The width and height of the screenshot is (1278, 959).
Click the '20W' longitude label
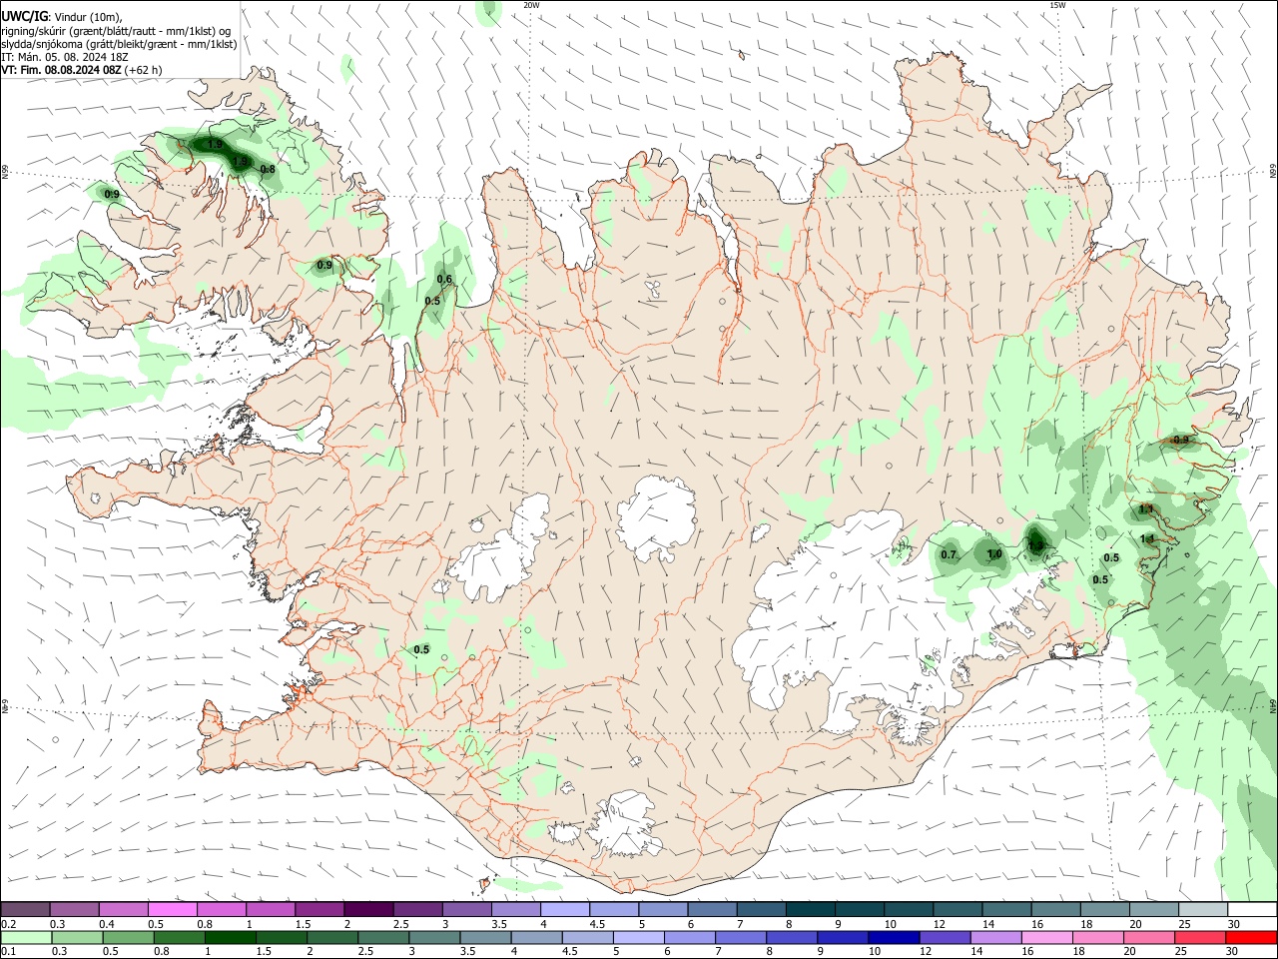click(531, 5)
